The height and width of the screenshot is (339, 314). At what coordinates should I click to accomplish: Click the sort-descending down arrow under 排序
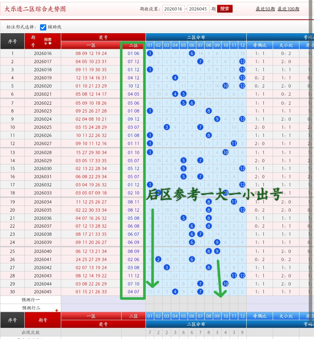tap(50, 43)
